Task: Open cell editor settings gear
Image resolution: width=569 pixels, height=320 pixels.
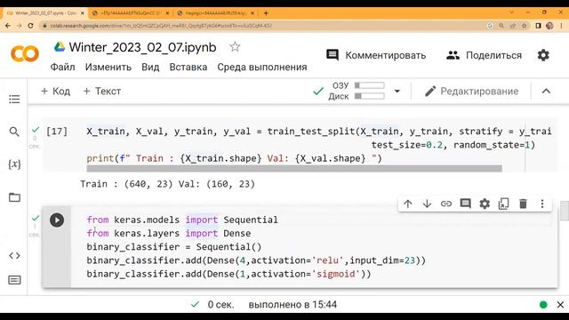Action: [485, 204]
